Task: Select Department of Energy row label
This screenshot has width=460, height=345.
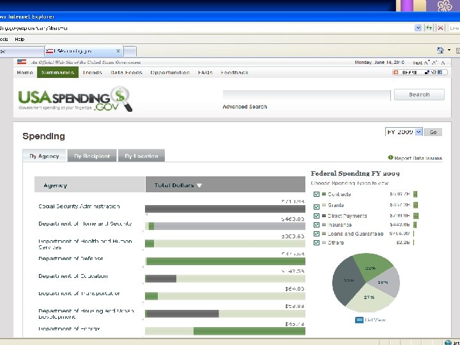Action: point(69,329)
